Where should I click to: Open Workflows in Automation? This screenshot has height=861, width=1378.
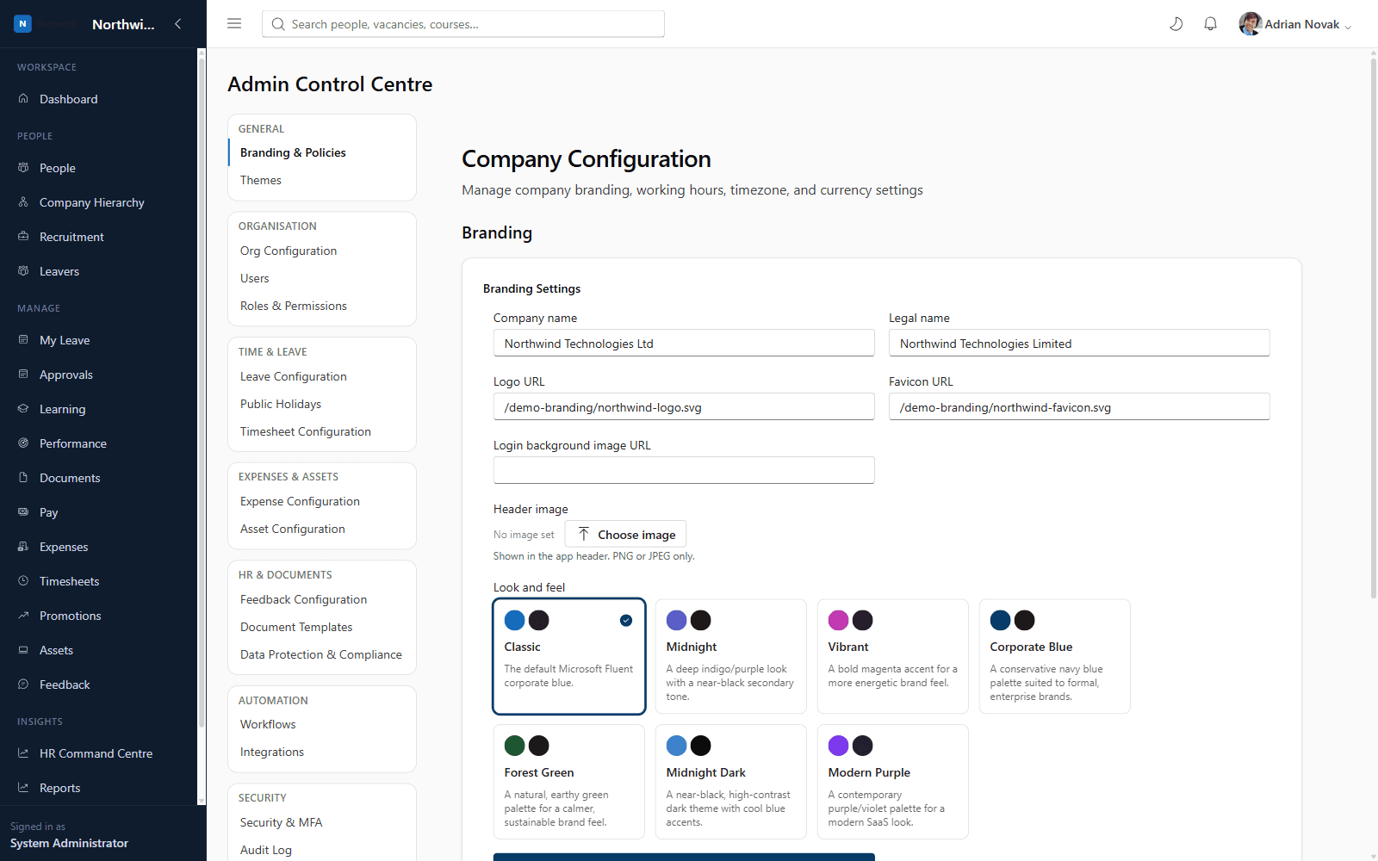(322, 724)
